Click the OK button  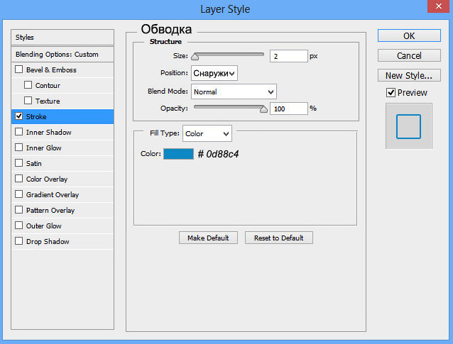click(x=409, y=35)
